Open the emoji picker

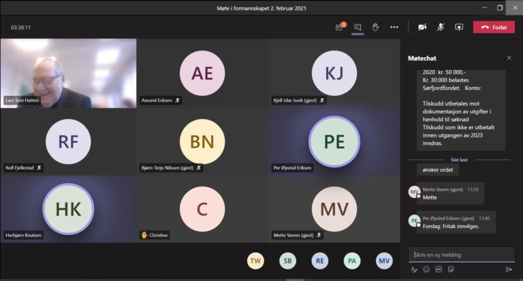tap(426, 269)
